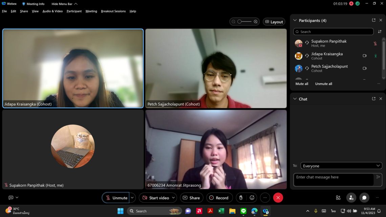Start video from the control bar
The image size is (386, 217).
coord(155,198)
